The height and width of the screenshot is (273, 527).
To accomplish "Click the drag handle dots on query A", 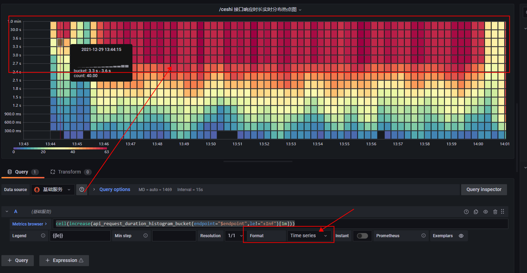I will click(x=502, y=211).
